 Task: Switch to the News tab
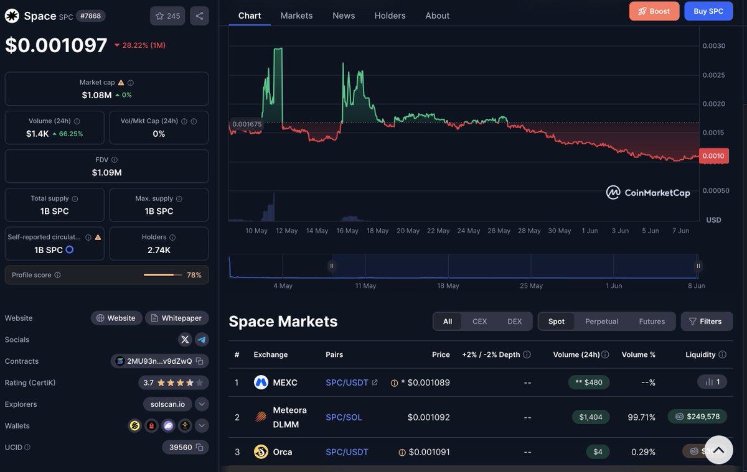coord(344,16)
